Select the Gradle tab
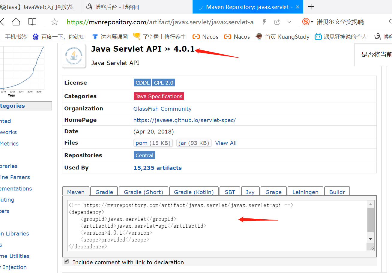The width and height of the screenshot is (392, 273). 104,192
